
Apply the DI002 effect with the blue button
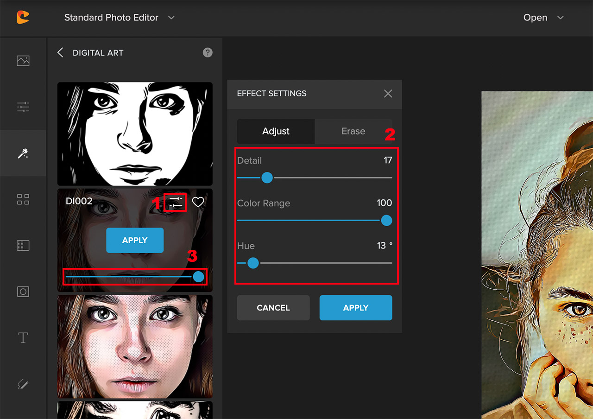135,240
